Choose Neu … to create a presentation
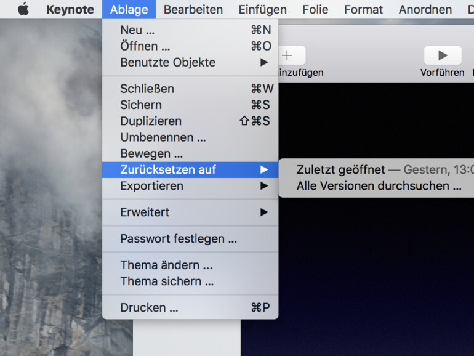This screenshot has width=474, height=356. point(190,30)
